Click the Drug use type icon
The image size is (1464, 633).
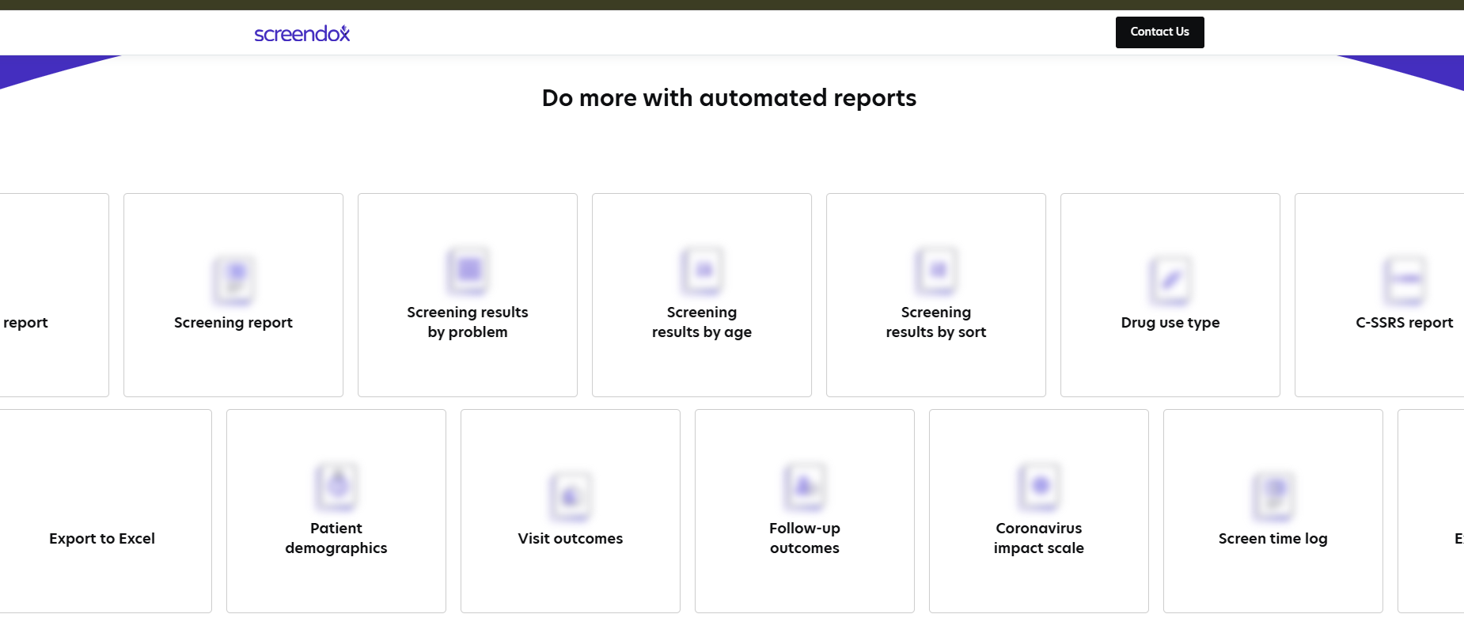coord(1170,280)
